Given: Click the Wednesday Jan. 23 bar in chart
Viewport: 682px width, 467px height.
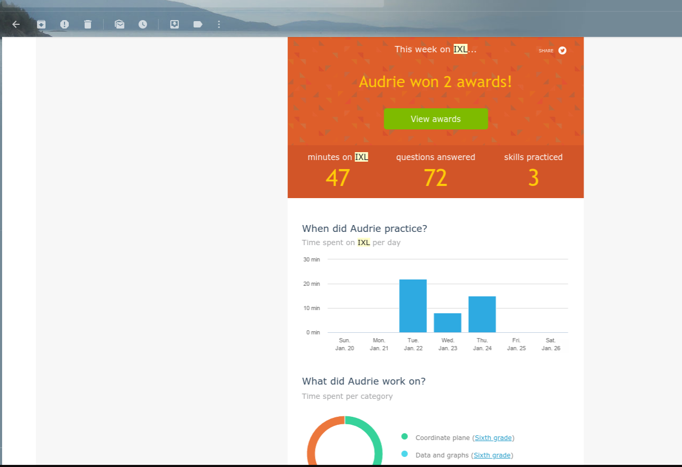Looking at the screenshot, I should point(448,323).
